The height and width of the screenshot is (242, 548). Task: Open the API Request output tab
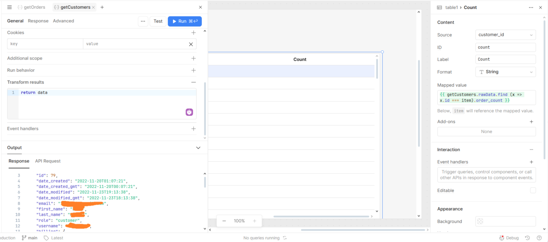point(48,161)
